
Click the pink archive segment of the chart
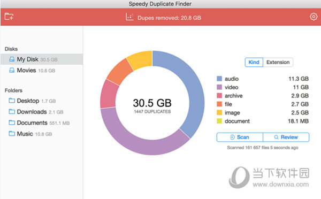(108, 95)
